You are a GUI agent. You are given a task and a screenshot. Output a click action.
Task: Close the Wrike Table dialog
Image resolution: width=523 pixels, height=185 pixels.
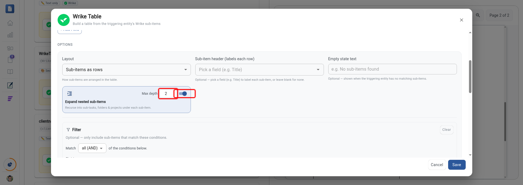[462, 20]
